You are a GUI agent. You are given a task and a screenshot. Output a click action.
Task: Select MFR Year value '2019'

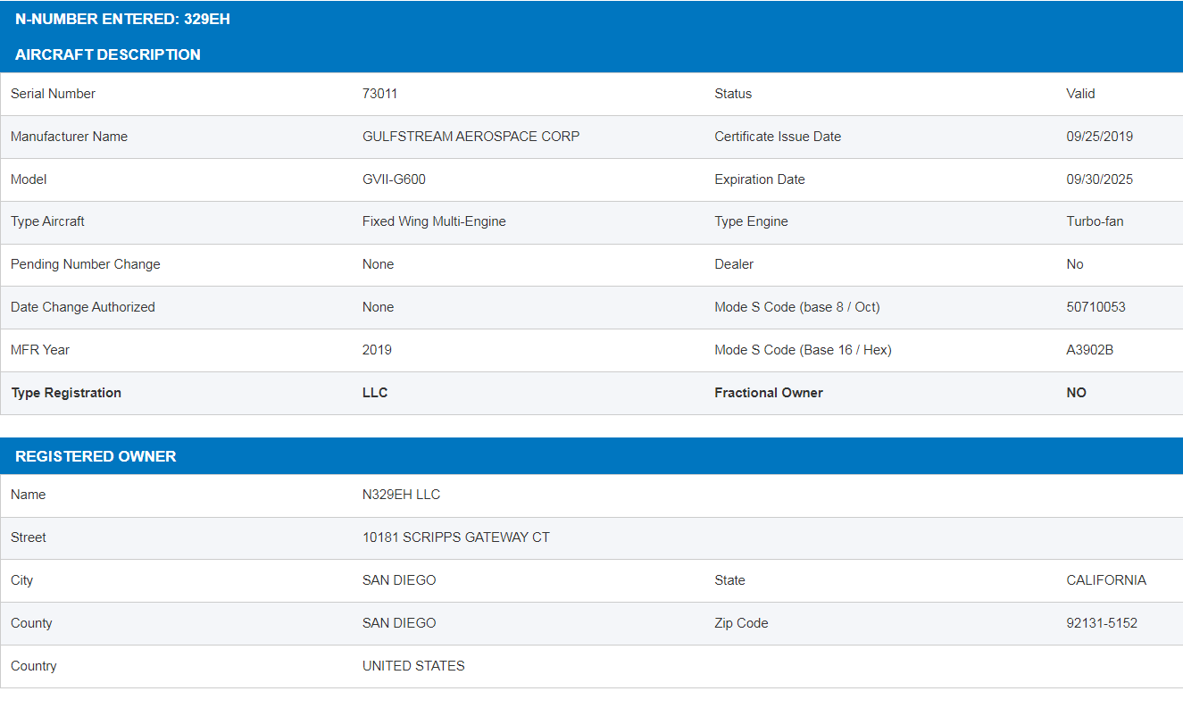(x=377, y=350)
